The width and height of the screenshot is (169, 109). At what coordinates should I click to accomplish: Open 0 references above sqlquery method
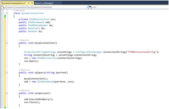pos(24,70)
